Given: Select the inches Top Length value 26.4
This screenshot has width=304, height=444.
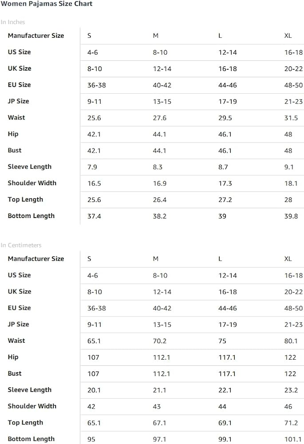Looking at the screenshot, I should tap(160, 200).
